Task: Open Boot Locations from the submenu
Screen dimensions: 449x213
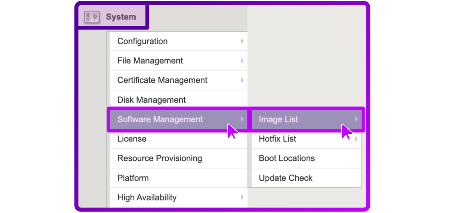Action: pos(307,158)
